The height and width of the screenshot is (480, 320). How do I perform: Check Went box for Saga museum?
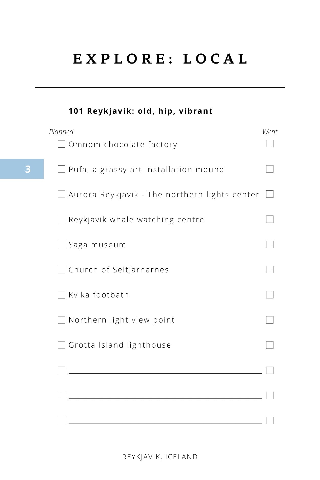click(x=270, y=244)
